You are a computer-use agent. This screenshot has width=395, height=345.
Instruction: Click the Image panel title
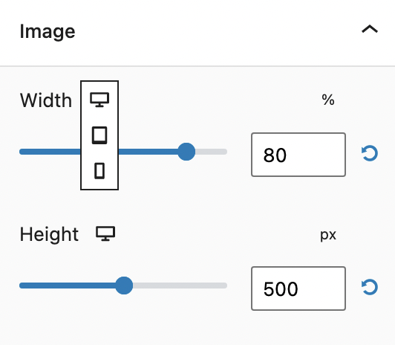pos(48,31)
